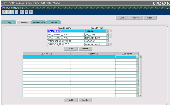Image resolution: width=170 pixels, height=106 pixels.
Task: Select the EFX_OWNING_DEPOT decode name
Action: tap(66, 35)
